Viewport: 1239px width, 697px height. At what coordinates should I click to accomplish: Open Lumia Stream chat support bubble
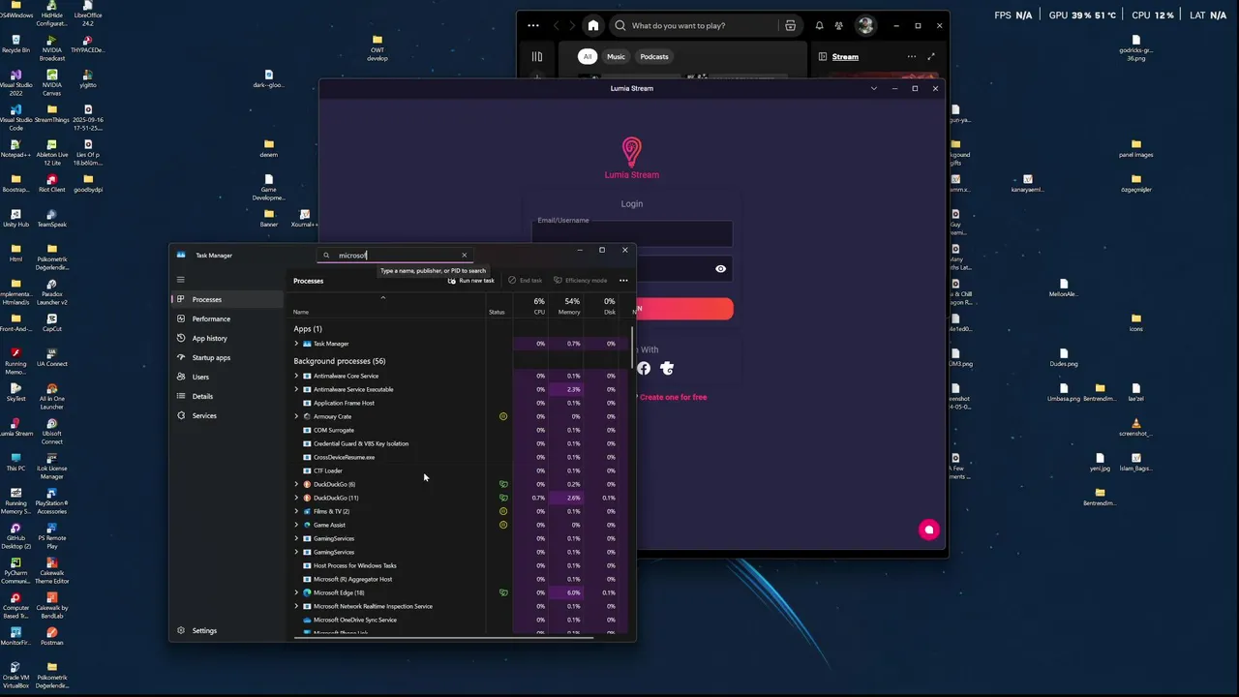coord(929,530)
